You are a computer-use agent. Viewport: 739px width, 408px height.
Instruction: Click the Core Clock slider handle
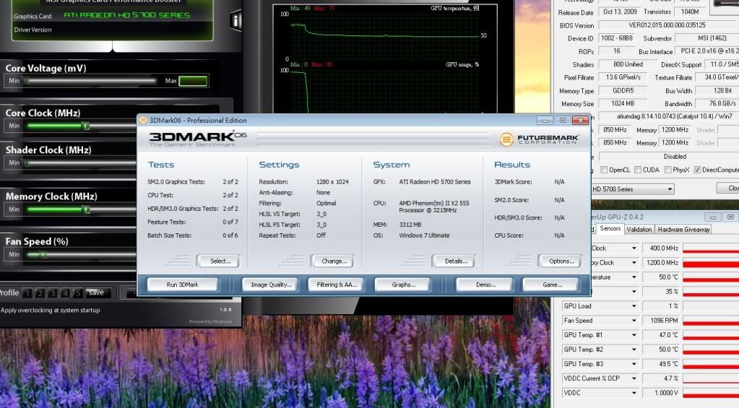point(86,126)
